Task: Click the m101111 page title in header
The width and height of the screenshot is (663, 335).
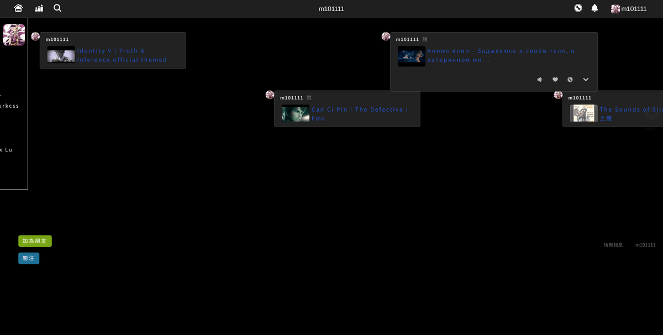Action: (331, 9)
